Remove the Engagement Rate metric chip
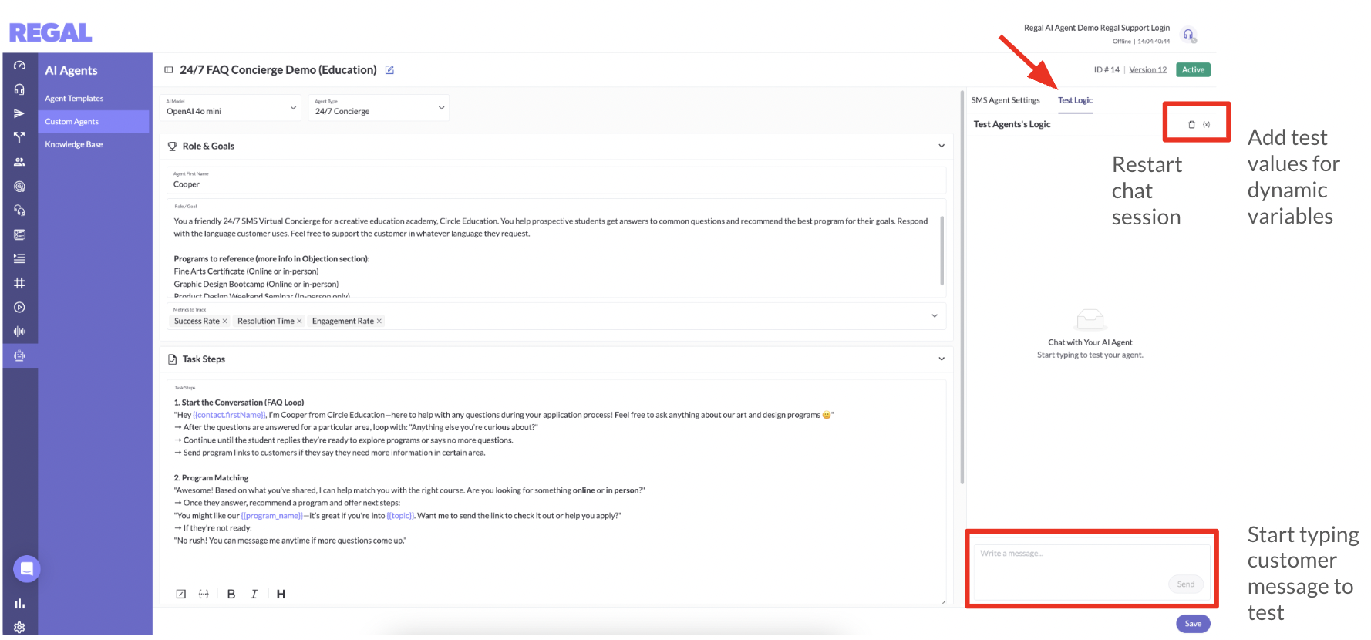 tap(379, 322)
